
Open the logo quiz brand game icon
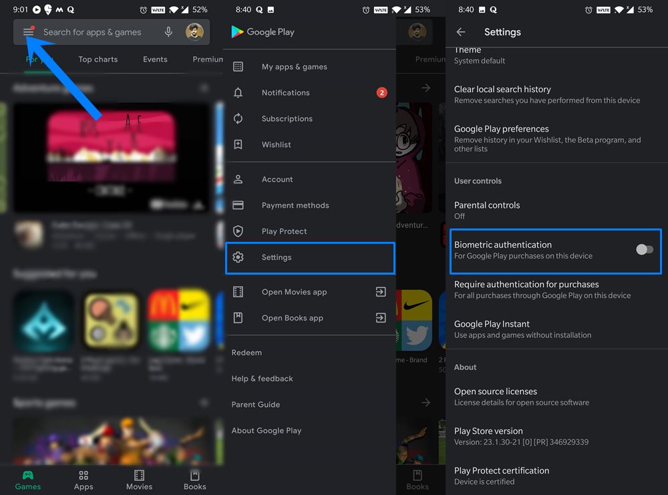(179, 320)
